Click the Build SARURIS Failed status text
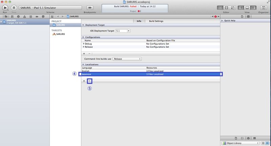 pos(125,6)
